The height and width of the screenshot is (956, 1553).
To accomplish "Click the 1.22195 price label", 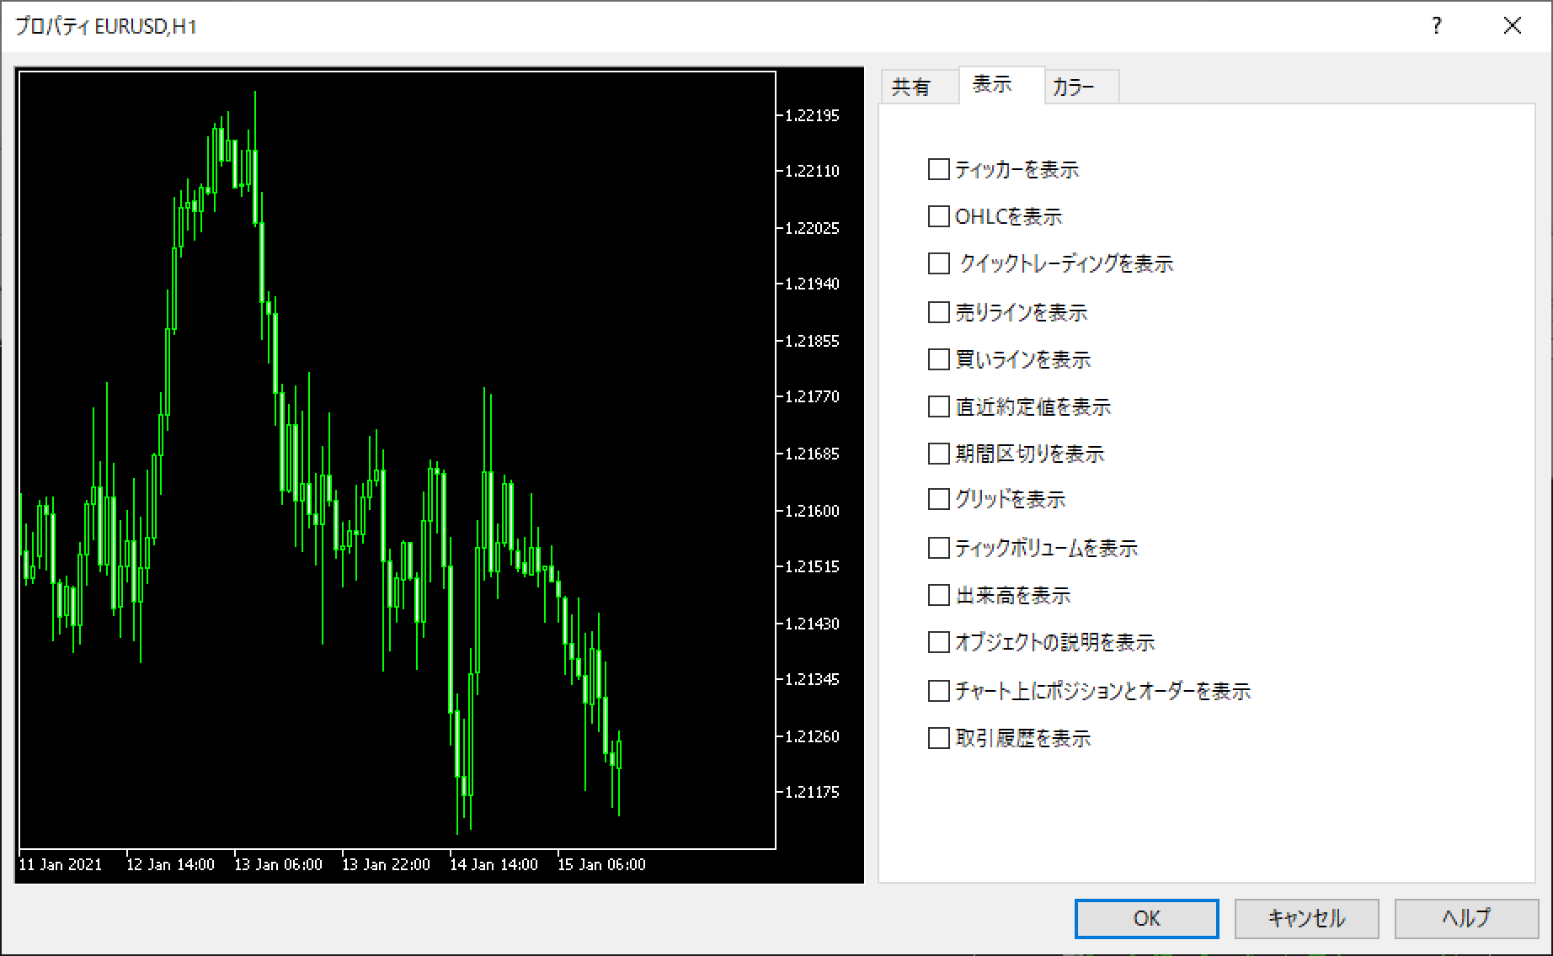I will [x=812, y=116].
